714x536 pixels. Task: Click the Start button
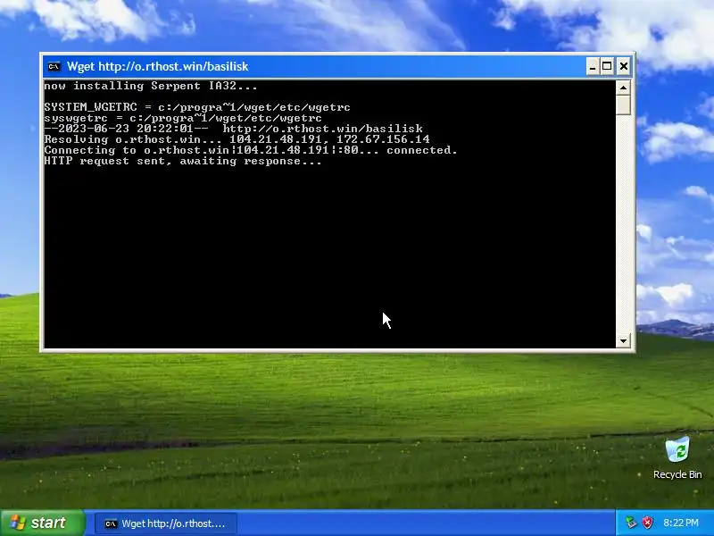[x=42, y=523]
